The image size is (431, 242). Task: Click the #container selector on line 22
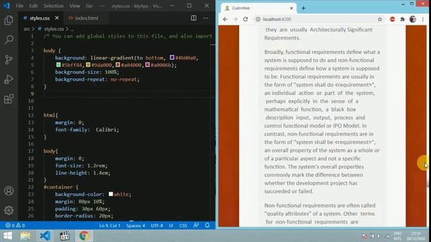[58, 187]
